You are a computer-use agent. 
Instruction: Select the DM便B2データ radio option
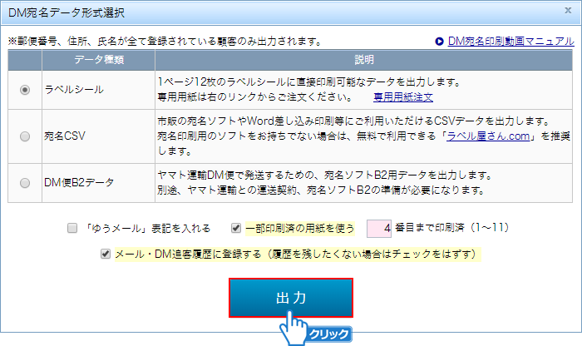(25, 181)
